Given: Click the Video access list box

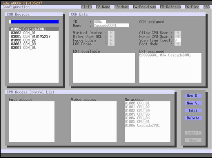Looking at the screenshot, I should [94, 122].
